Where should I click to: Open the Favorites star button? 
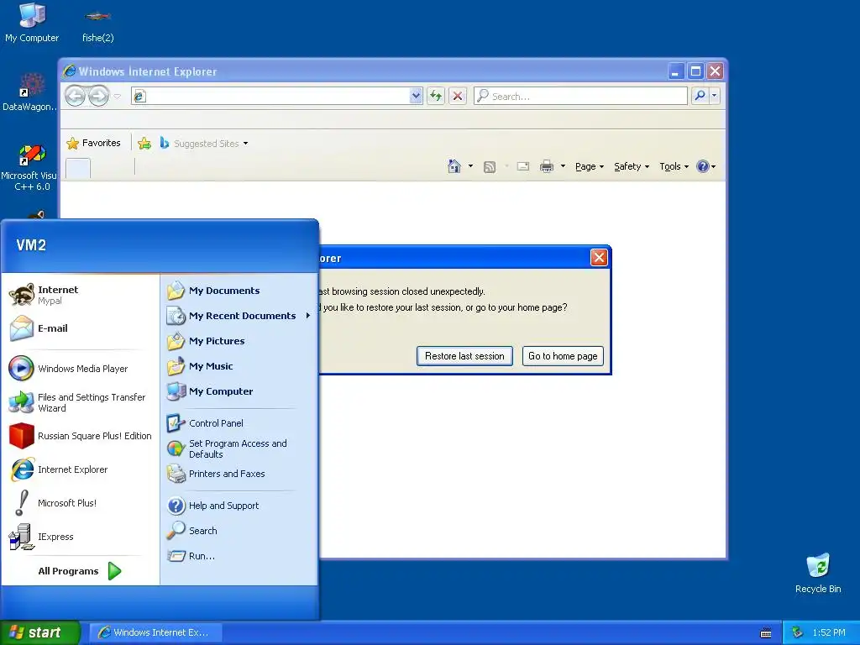pos(93,143)
